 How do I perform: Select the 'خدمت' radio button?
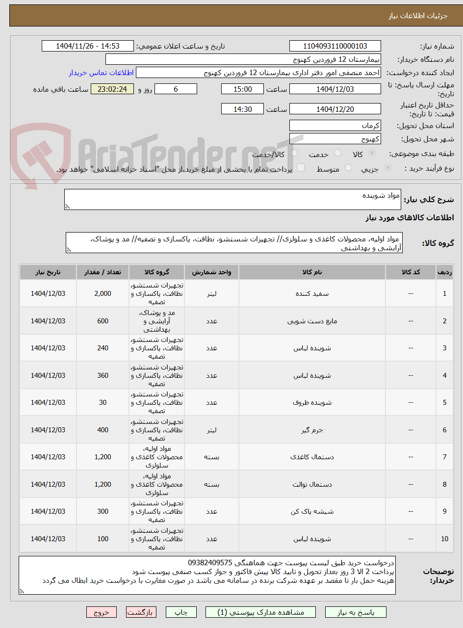337,154
